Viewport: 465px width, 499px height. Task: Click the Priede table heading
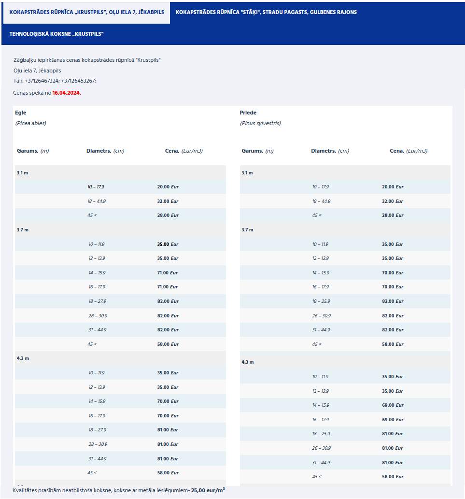248,113
